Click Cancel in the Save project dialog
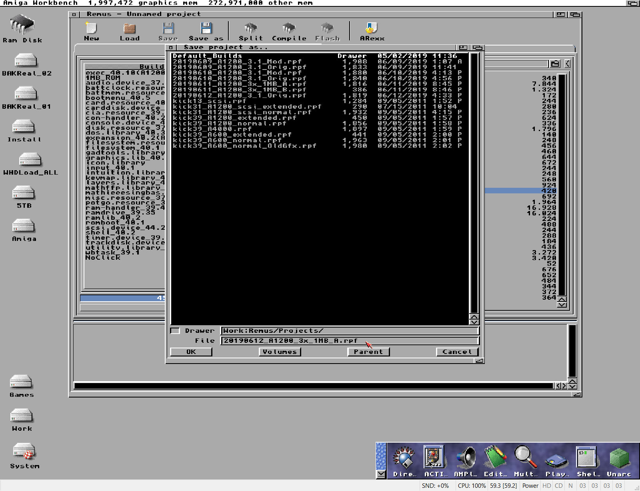640x491 pixels. [457, 352]
